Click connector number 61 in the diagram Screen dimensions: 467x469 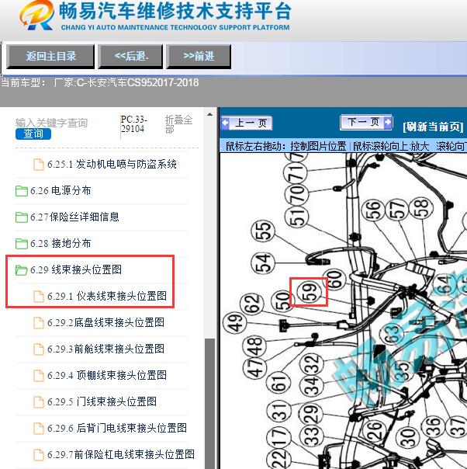tap(278, 383)
